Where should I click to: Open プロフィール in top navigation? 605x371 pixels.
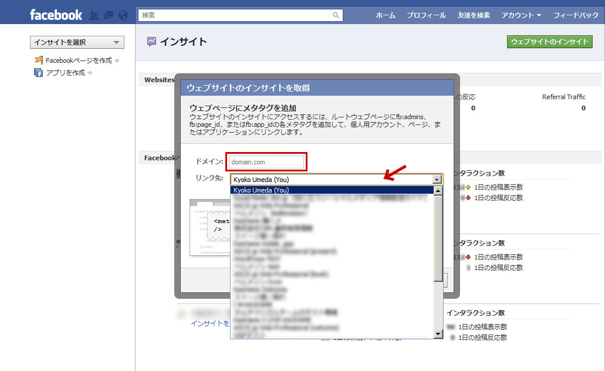point(426,15)
